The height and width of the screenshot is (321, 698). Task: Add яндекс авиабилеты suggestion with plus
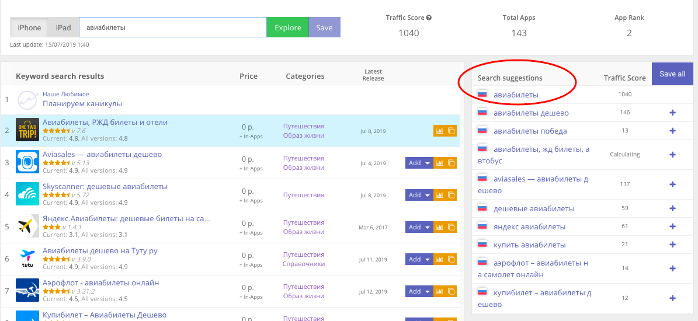pyautogui.click(x=673, y=227)
